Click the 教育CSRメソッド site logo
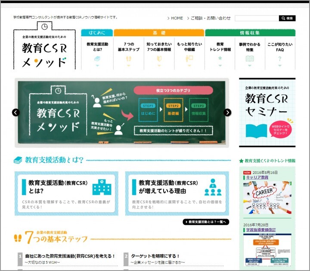The height and width of the screenshot is (271, 310). [44, 46]
